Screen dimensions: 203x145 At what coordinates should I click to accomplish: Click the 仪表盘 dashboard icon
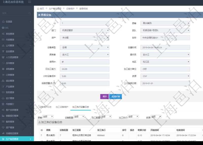pos(3,22)
